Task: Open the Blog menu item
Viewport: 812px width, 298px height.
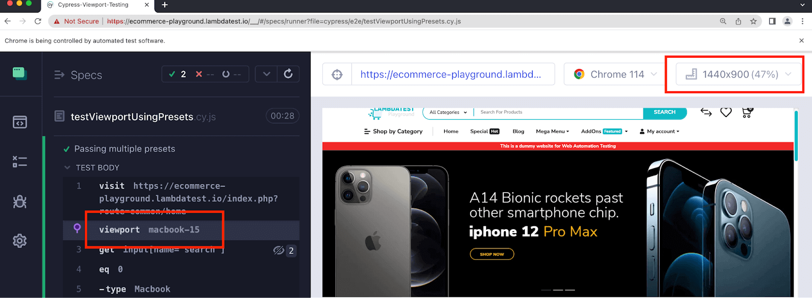Action: (x=518, y=131)
